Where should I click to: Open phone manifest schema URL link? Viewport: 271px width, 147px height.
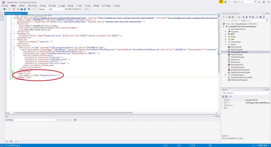[60, 18]
